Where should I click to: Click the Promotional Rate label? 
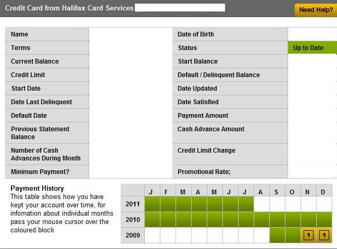(x=204, y=171)
